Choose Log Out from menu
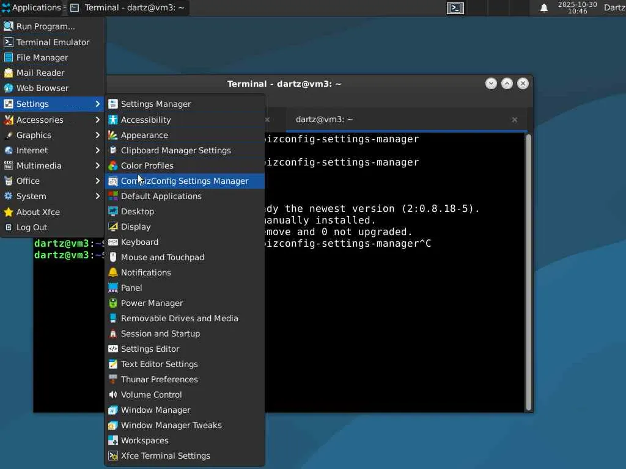 pyautogui.click(x=53, y=227)
